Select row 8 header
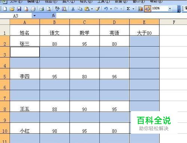The height and width of the screenshot is (143, 187). coord(5,106)
